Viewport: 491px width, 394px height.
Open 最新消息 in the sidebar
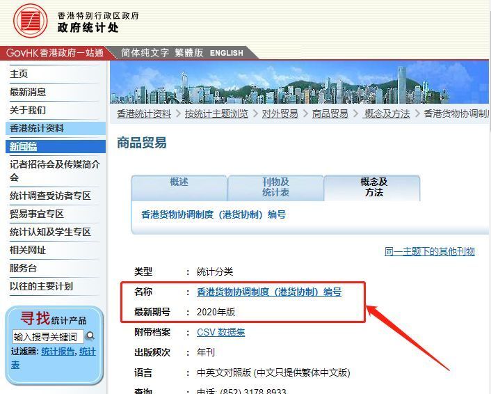click(x=28, y=92)
